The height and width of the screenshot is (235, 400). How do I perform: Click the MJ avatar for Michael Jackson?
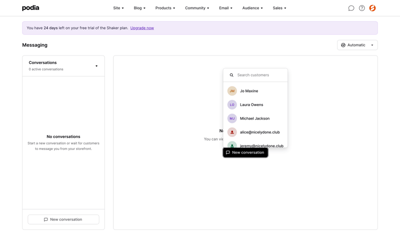[232, 118]
